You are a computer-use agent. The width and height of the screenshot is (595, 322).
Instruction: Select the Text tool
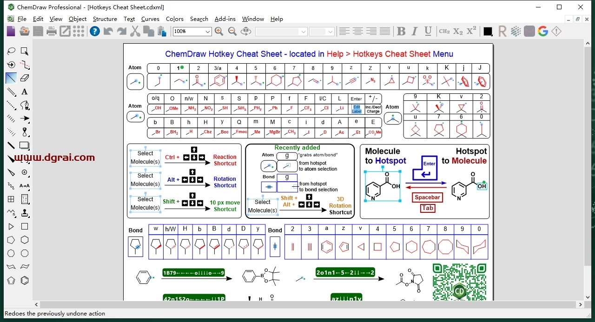[25, 92]
